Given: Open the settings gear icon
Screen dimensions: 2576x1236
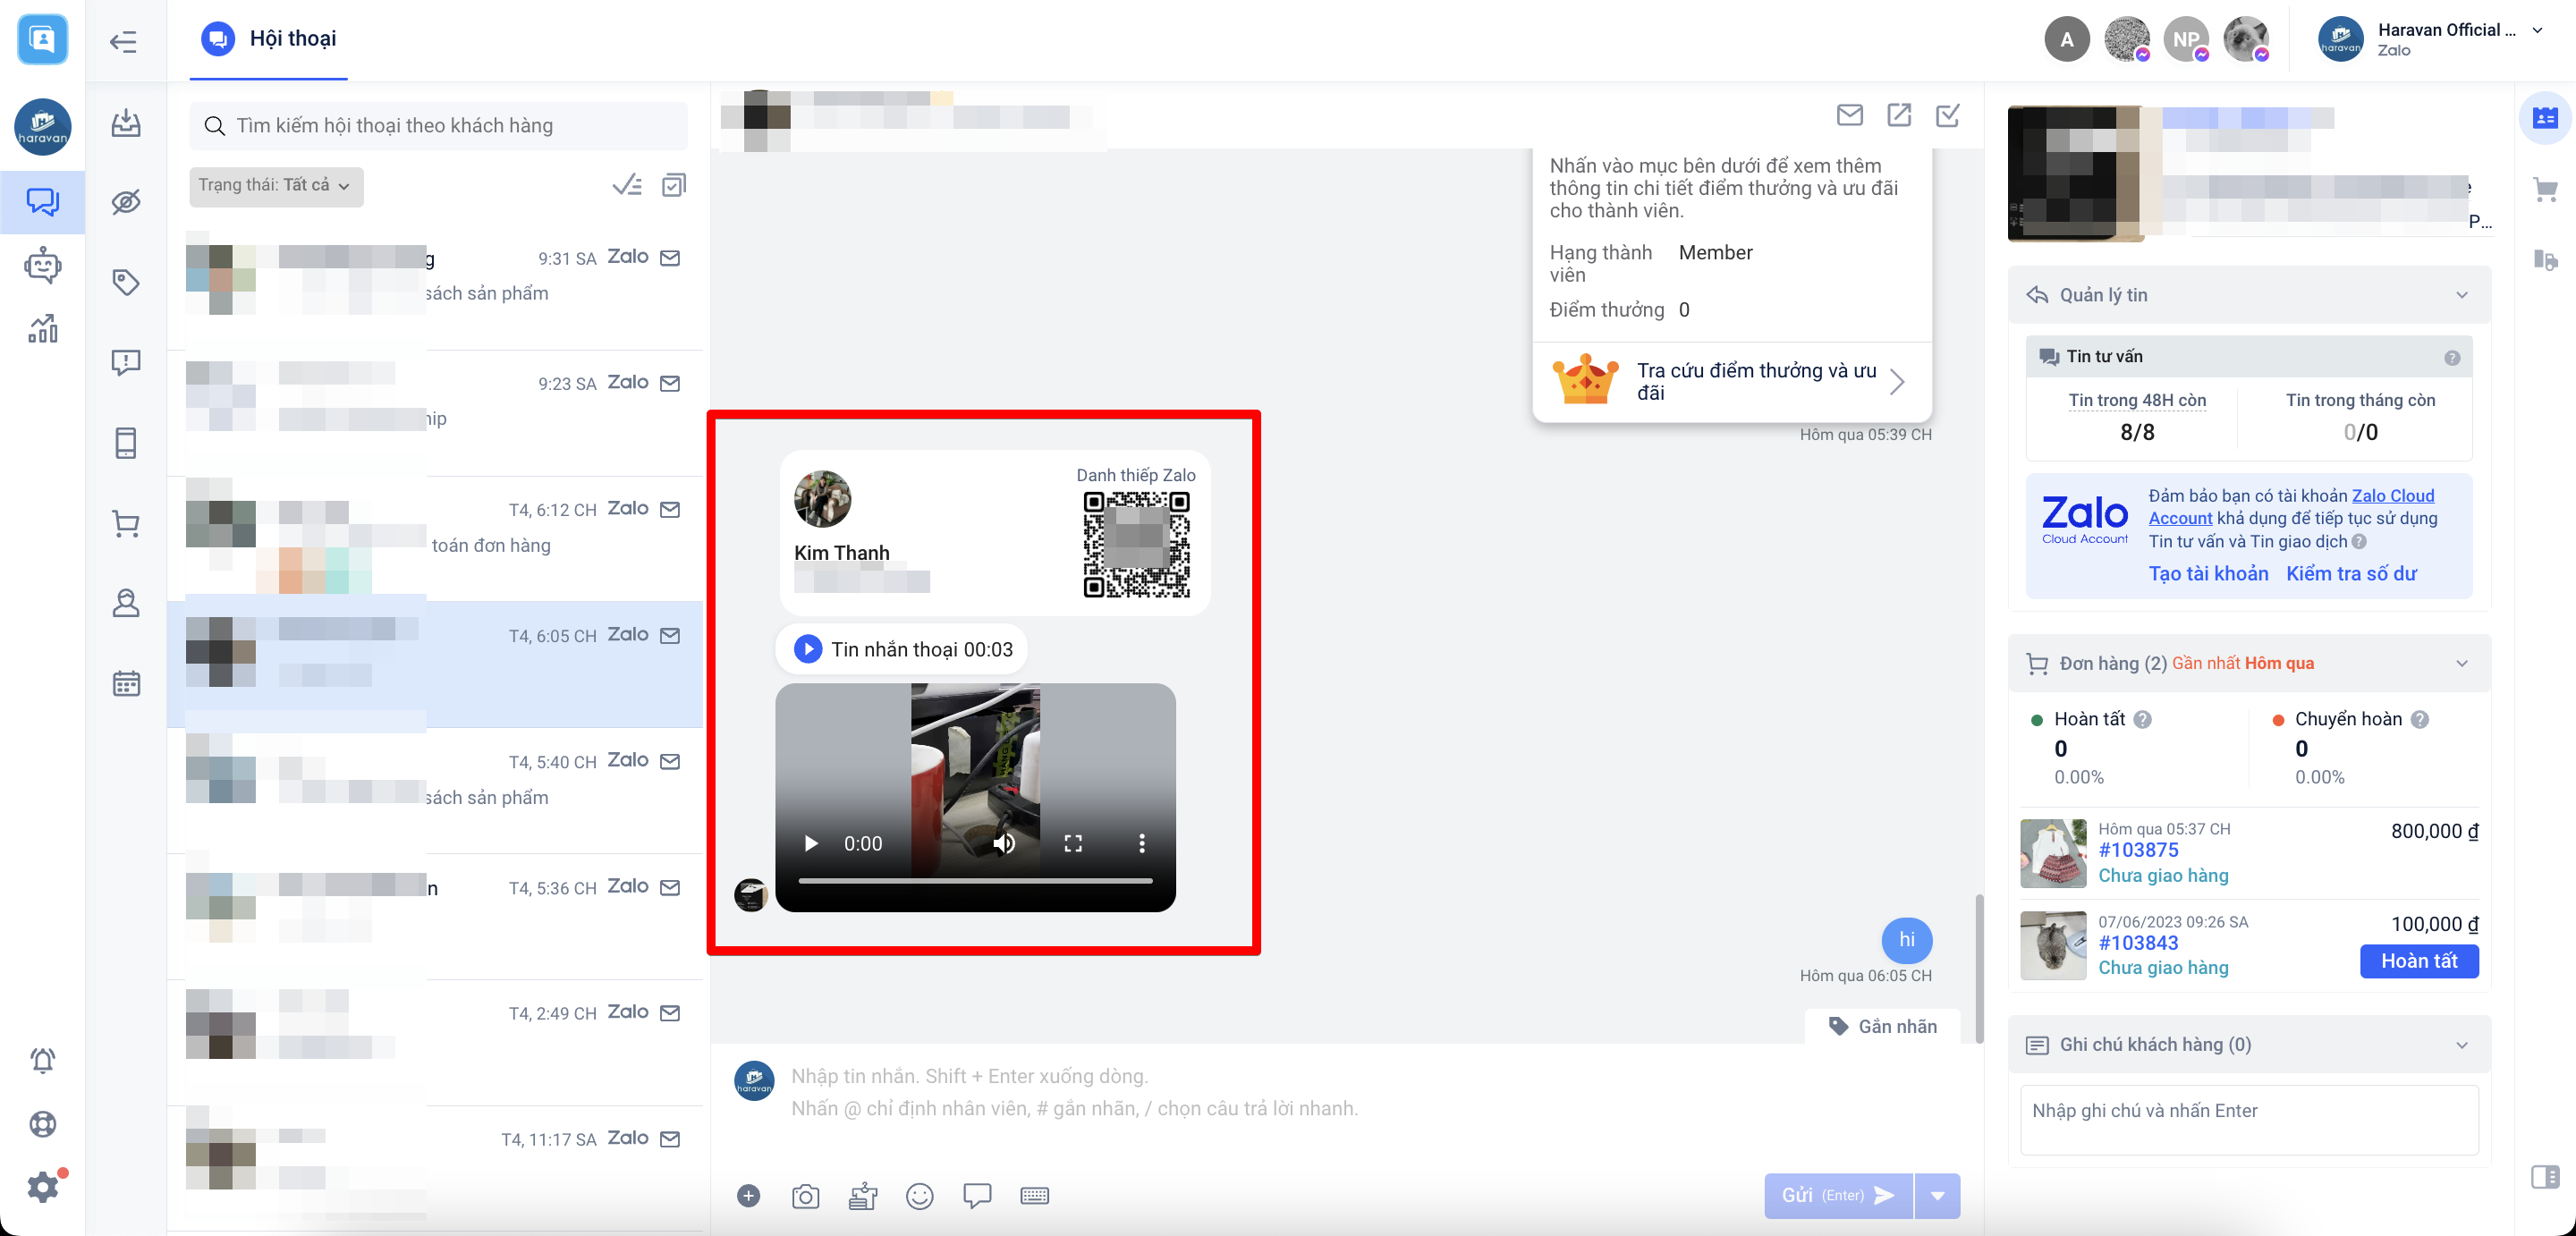Looking at the screenshot, I should click(x=42, y=1187).
